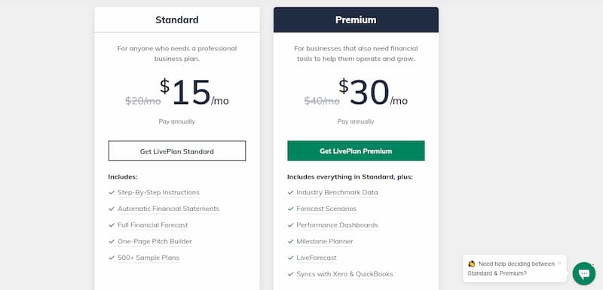Open the Automatic Financial Statements feature link
The width and height of the screenshot is (603, 290).
[x=168, y=209]
